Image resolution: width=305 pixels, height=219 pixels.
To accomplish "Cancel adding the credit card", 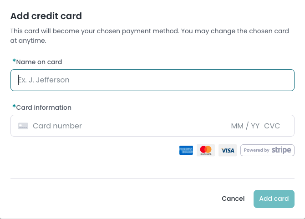I will (233, 199).
